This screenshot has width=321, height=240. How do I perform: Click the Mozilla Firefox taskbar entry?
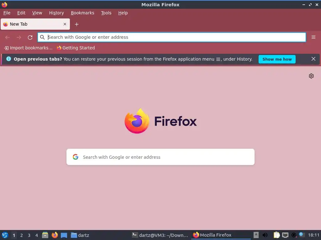[221, 235]
